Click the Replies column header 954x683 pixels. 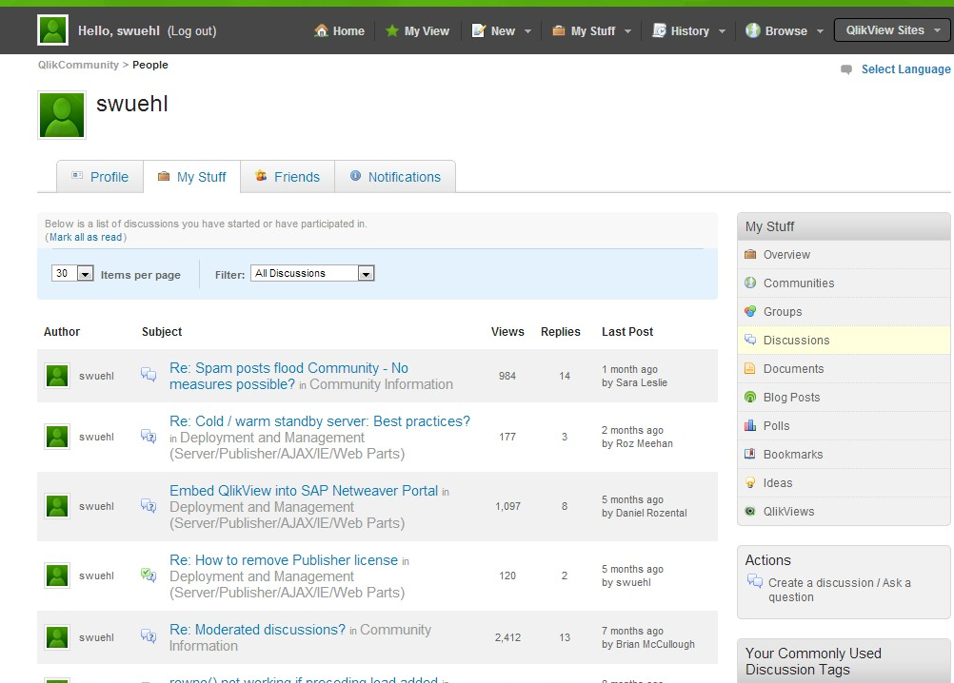click(561, 332)
